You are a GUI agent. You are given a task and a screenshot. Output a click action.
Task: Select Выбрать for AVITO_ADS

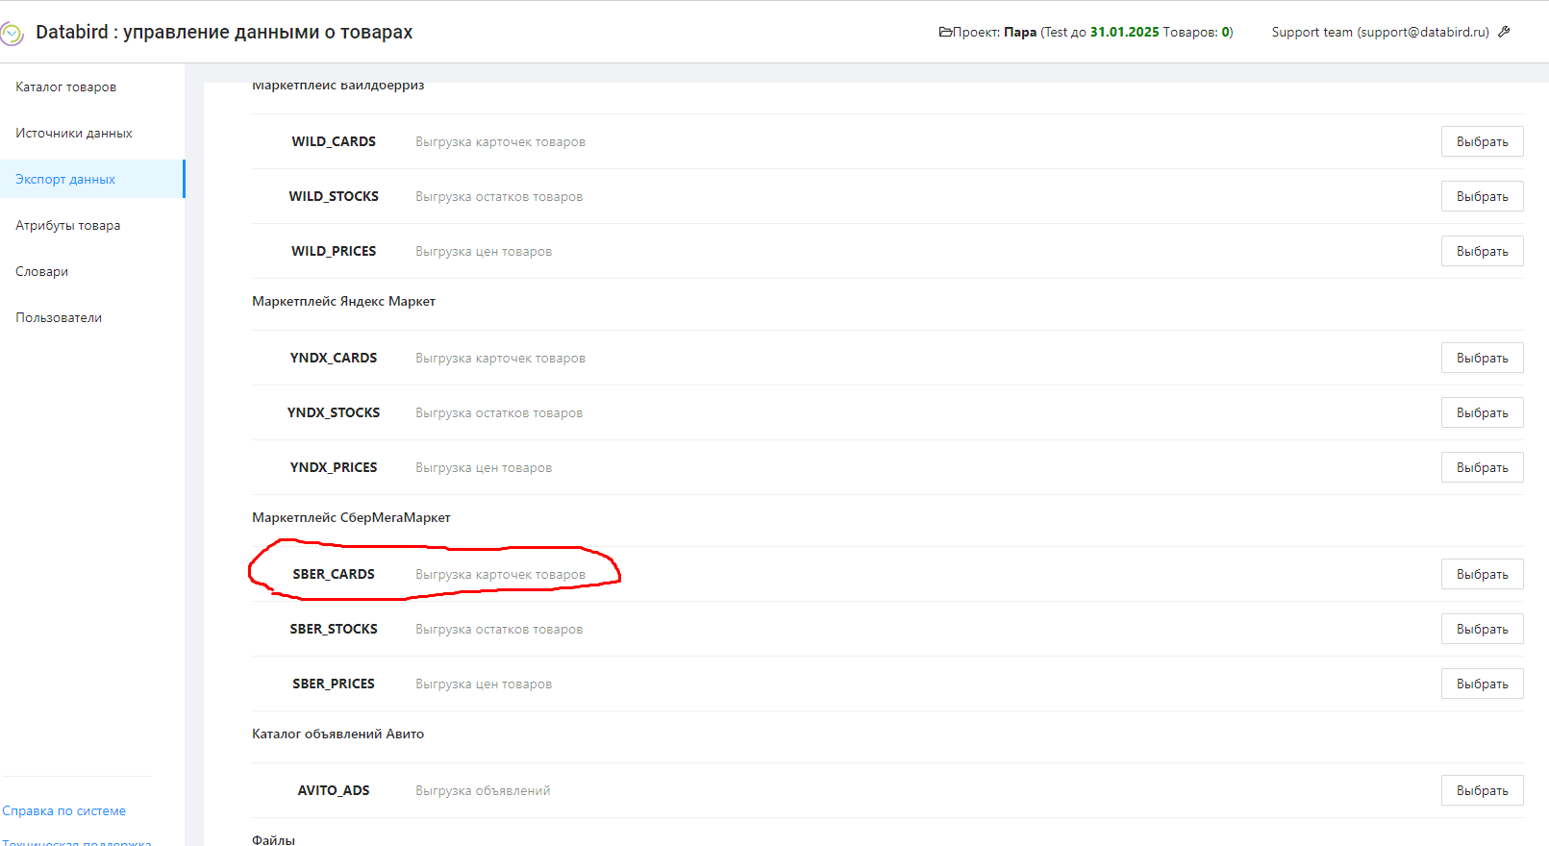[1482, 790]
